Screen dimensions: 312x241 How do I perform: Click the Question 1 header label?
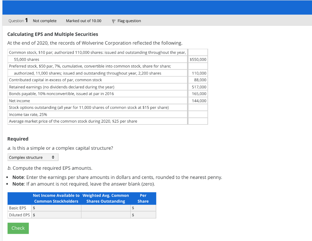point(18,20)
